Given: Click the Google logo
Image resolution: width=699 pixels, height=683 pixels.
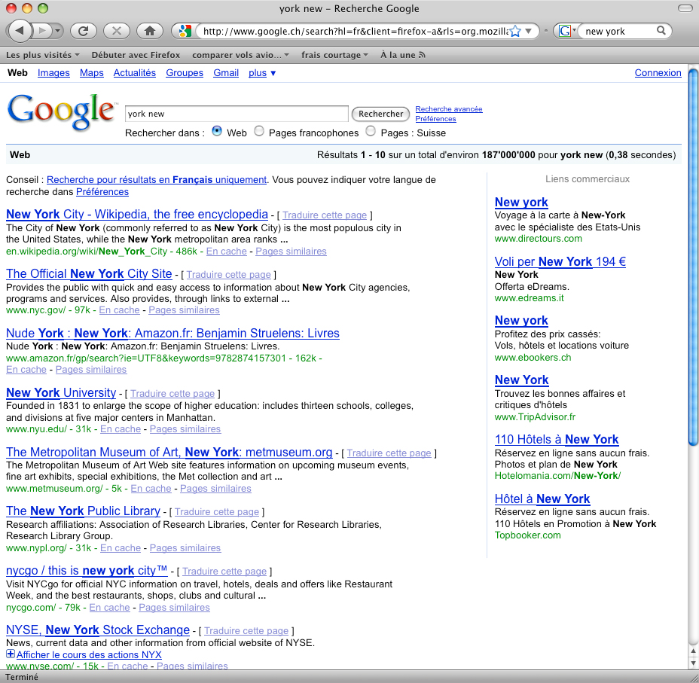Looking at the screenshot, I should pos(61,111).
